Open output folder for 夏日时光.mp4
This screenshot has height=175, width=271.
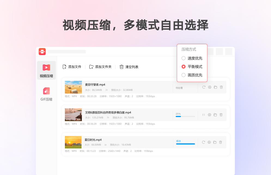tap(215, 142)
